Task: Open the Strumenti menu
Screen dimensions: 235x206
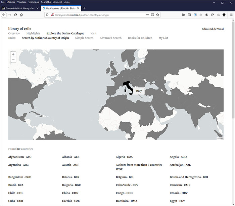Action: (57, 2)
